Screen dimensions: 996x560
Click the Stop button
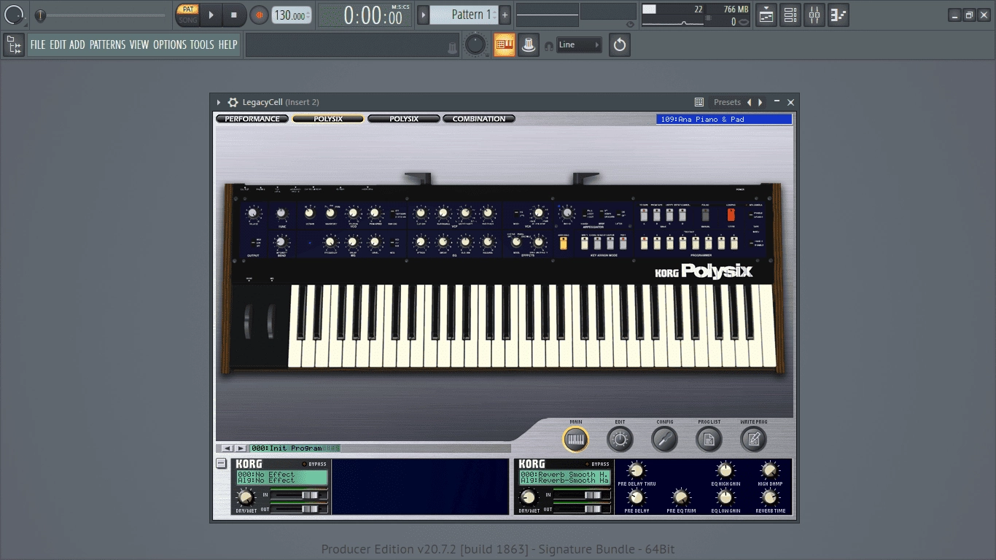coord(234,15)
